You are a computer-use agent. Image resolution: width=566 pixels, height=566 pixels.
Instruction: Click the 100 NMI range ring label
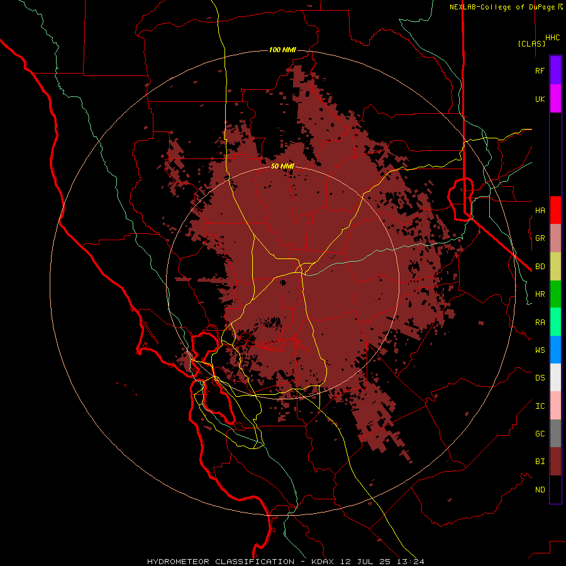pos(282,50)
